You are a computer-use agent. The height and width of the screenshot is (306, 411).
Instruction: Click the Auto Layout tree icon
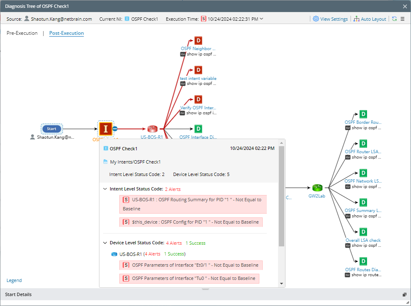click(x=356, y=19)
